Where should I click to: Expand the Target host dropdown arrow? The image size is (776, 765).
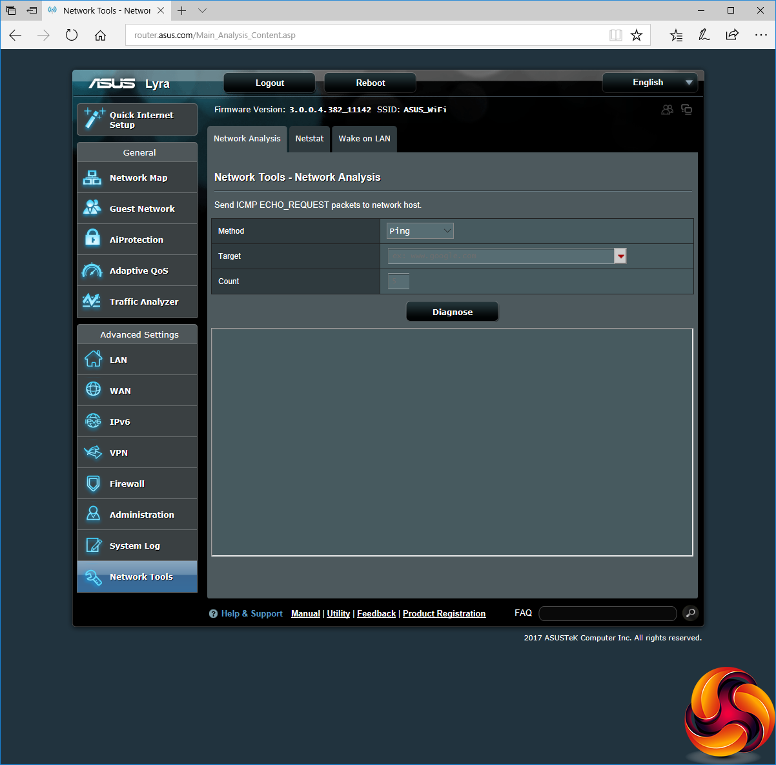pyautogui.click(x=620, y=256)
